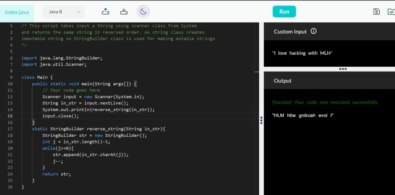Click the upload file icon
Viewport: 395px width, 195px height.
(x=105, y=12)
